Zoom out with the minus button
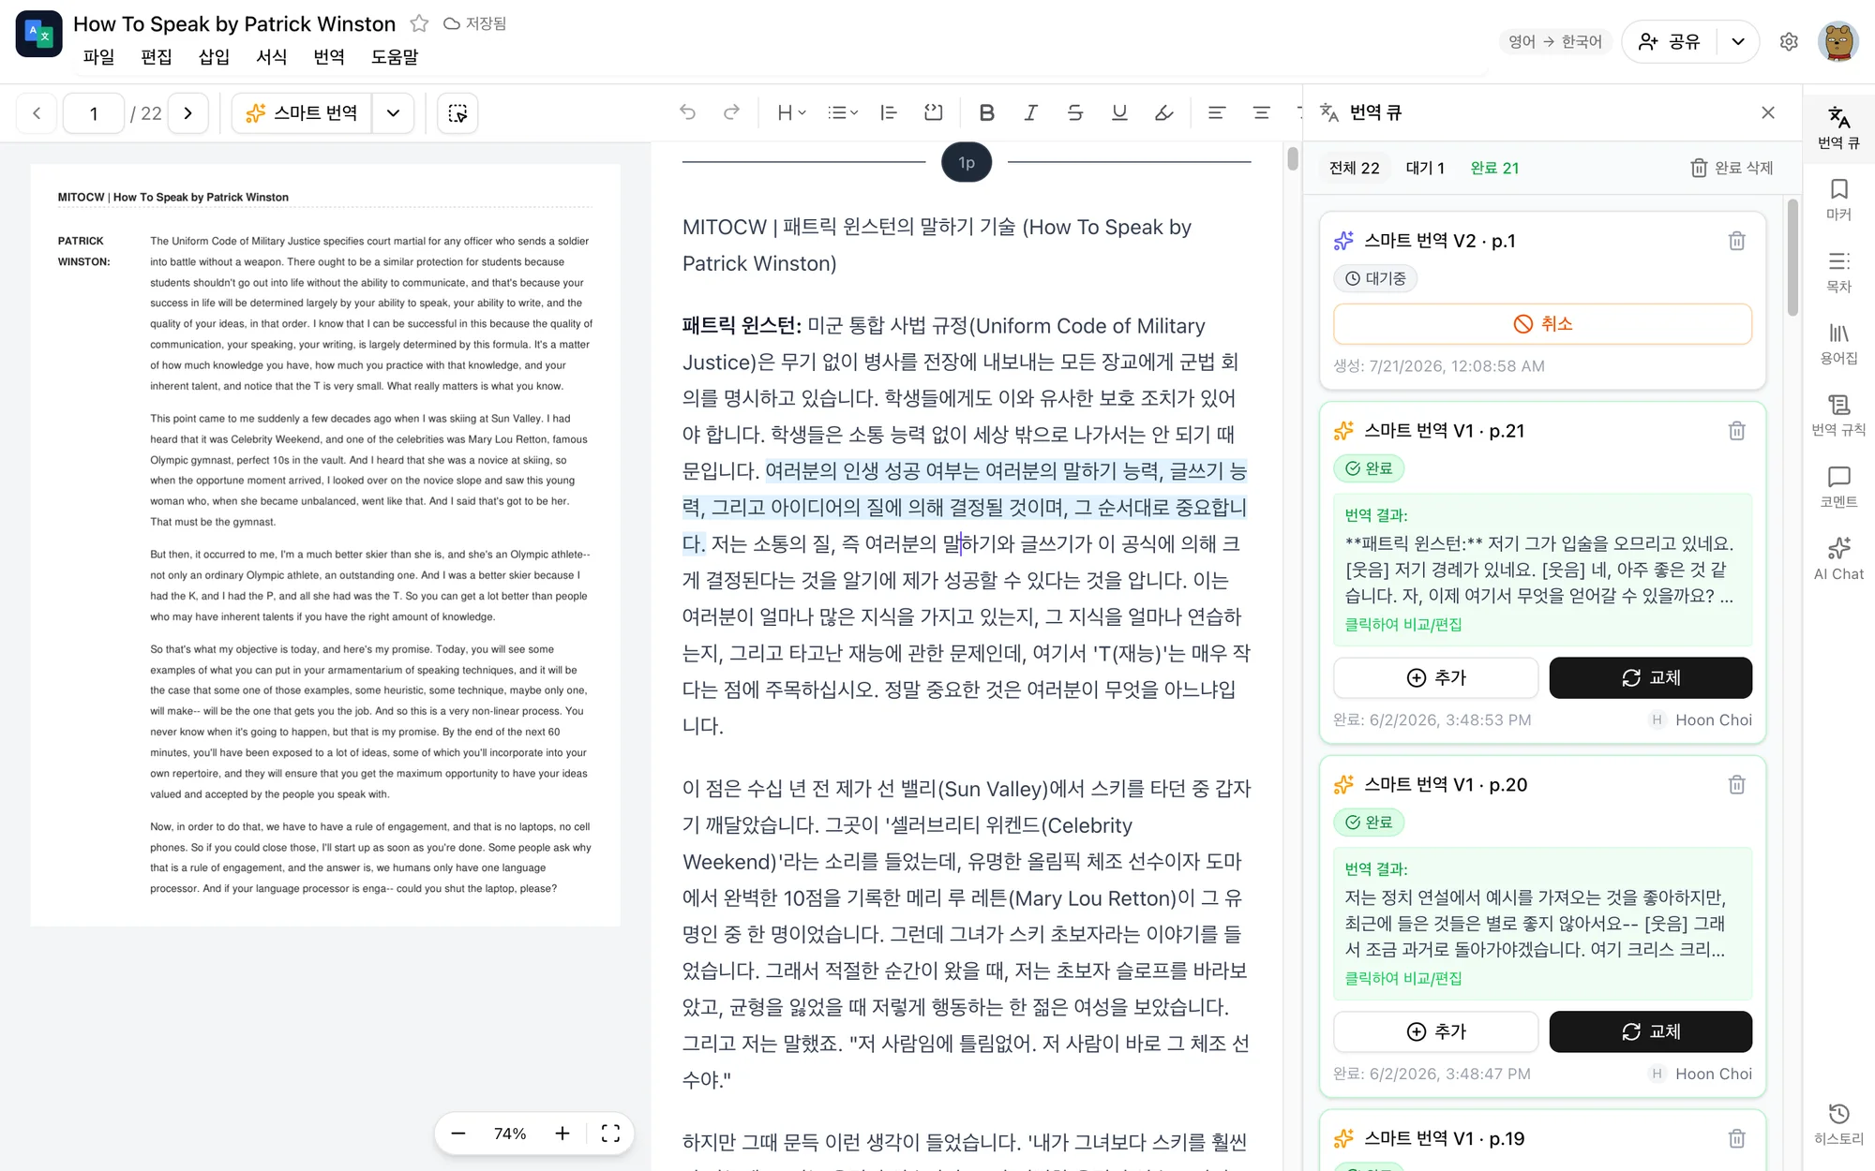Screen dimensions: 1875x1171 pos(458,1134)
